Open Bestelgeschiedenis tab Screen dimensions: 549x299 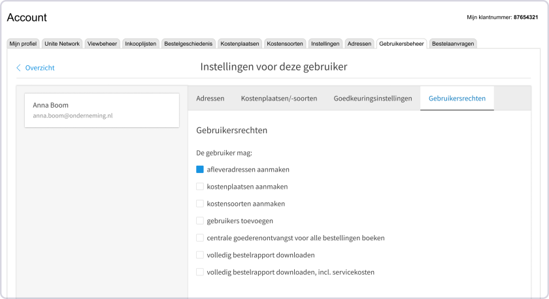click(188, 44)
